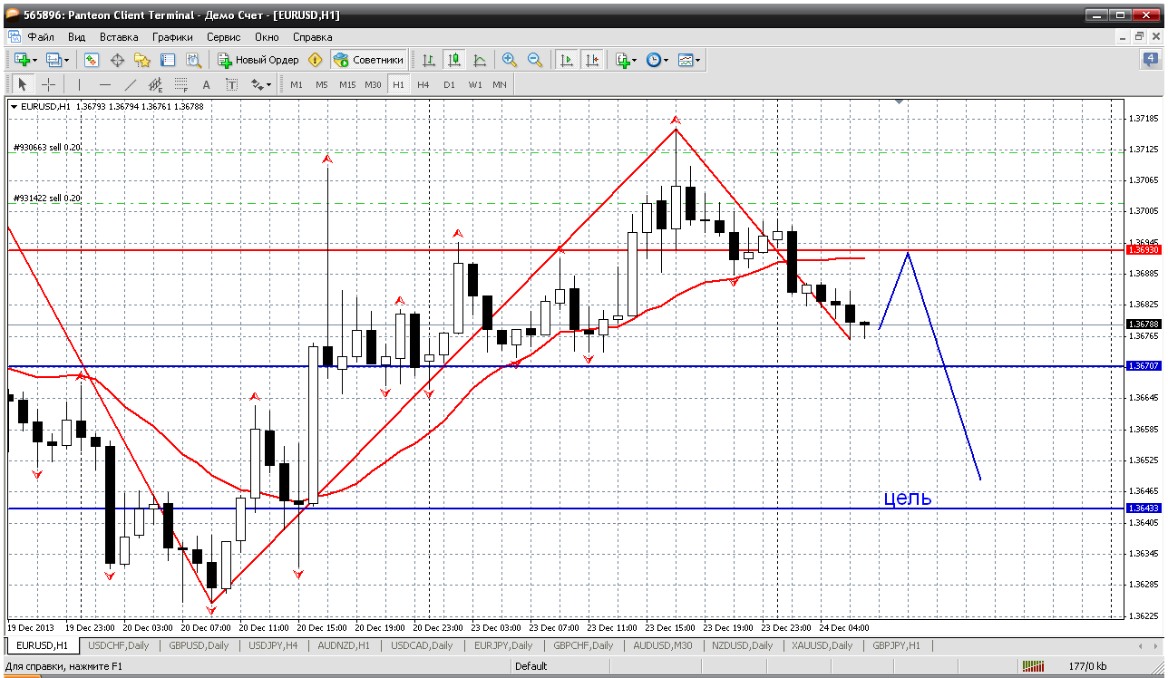This screenshot has height=678, width=1168.
Task: Set timeframe to M5
Action: [322, 84]
